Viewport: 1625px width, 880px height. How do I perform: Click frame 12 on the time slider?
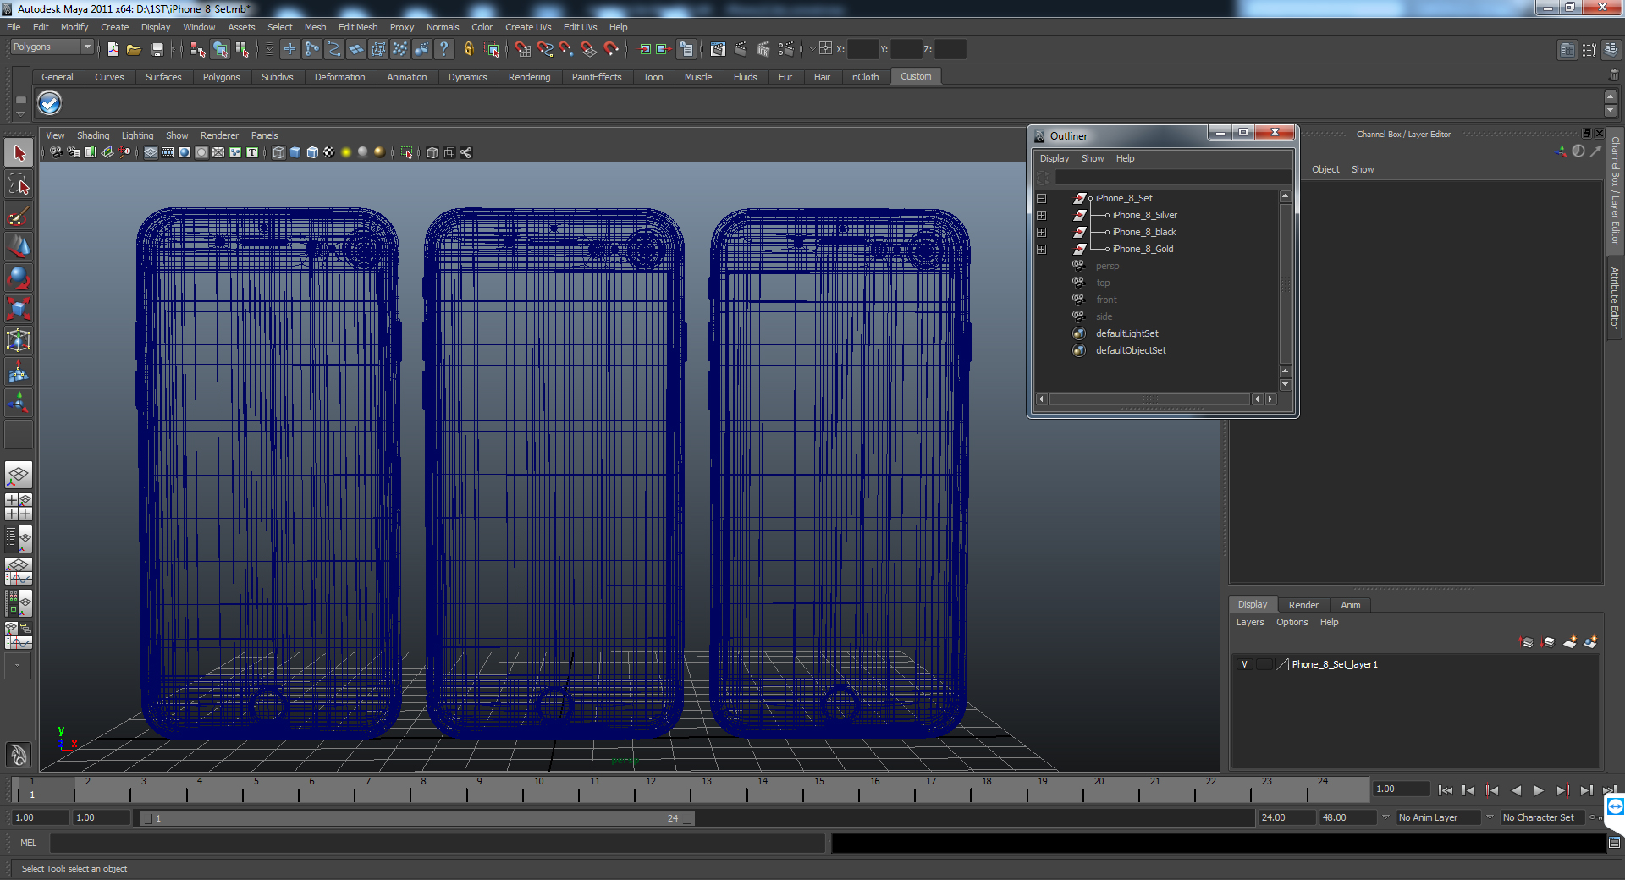coord(649,789)
